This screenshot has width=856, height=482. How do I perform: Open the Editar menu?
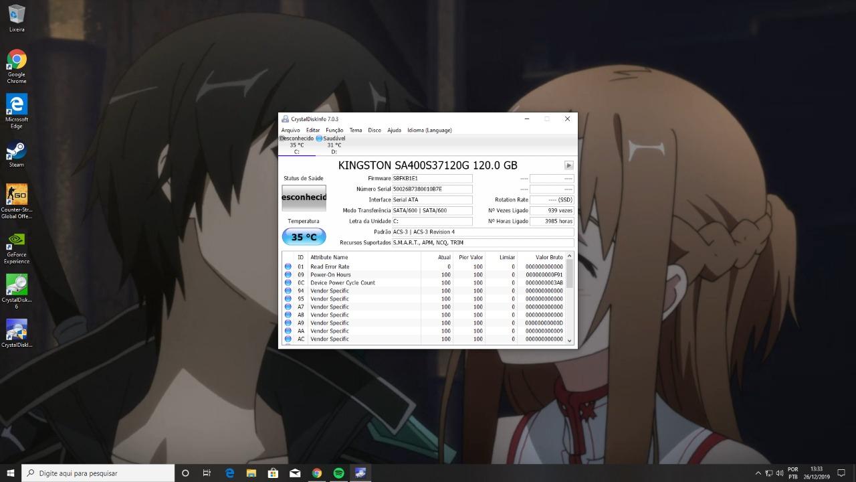(x=313, y=130)
